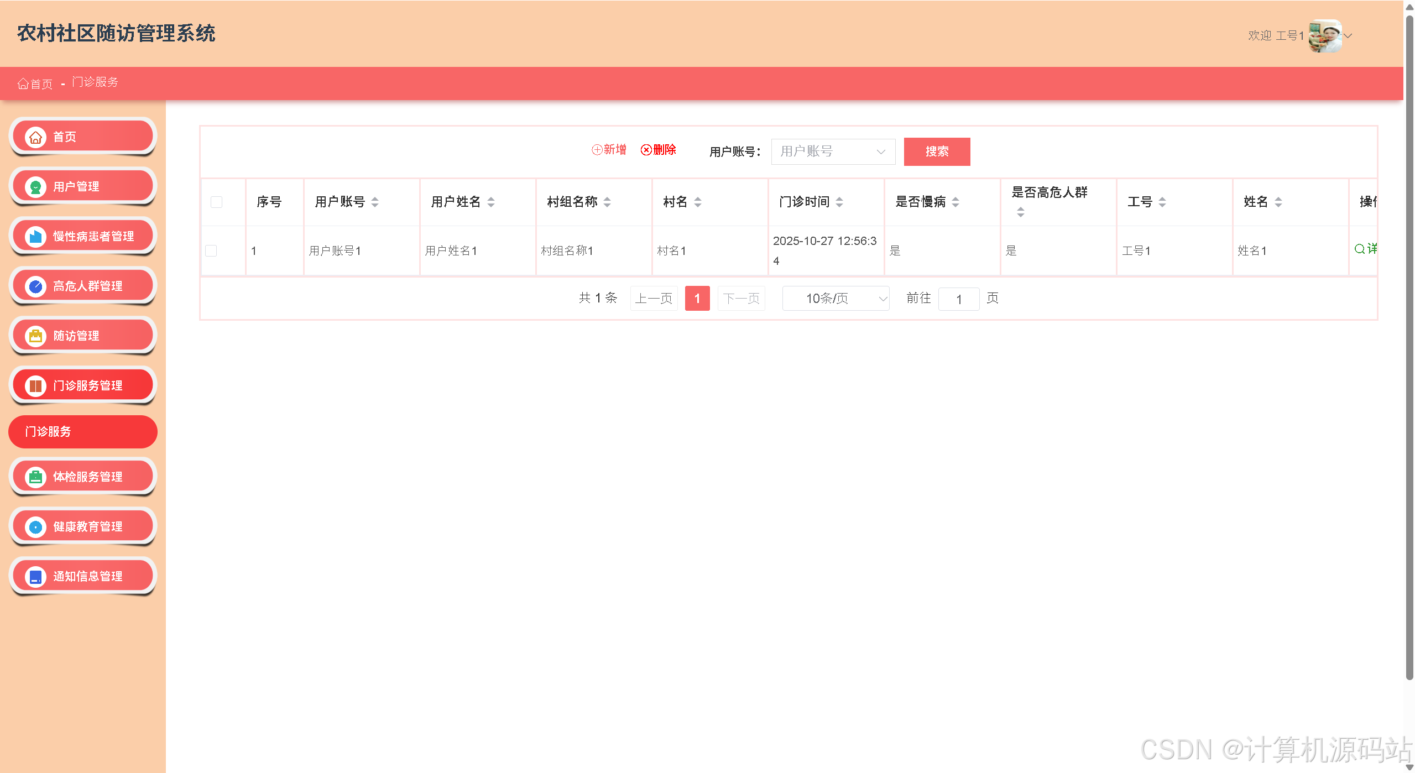Open 随访管理 in the sidebar
Screen dimensions: 1415x773
pyautogui.click(x=83, y=336)
